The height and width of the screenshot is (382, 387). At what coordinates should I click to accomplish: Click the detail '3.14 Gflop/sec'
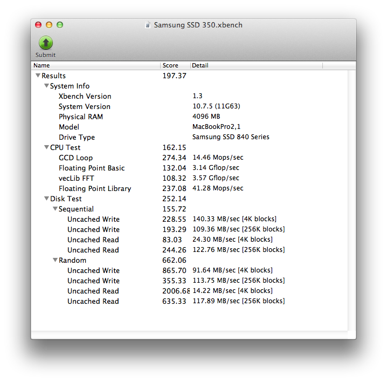click(216, 168)
